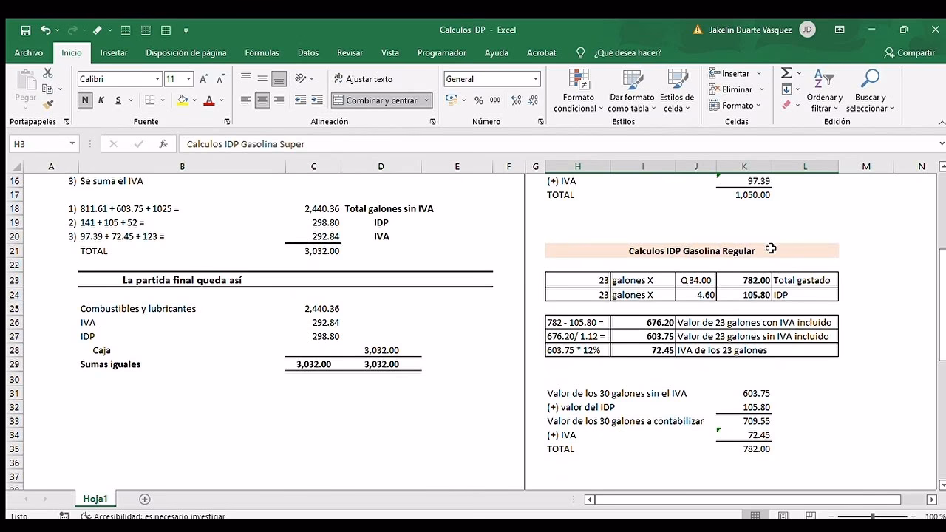Click the Save icon in the title bar

point(26,30)
